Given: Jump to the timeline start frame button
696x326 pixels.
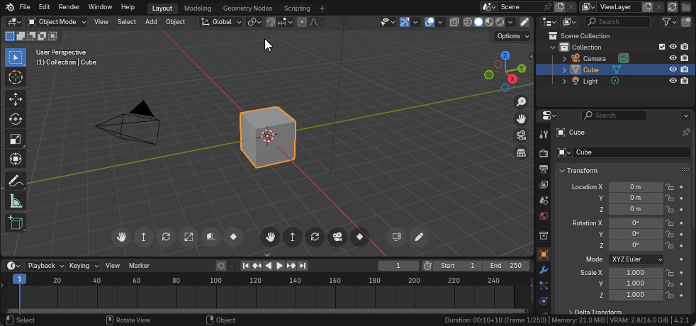Looking at the screenshot, I should tap(245, 265).
